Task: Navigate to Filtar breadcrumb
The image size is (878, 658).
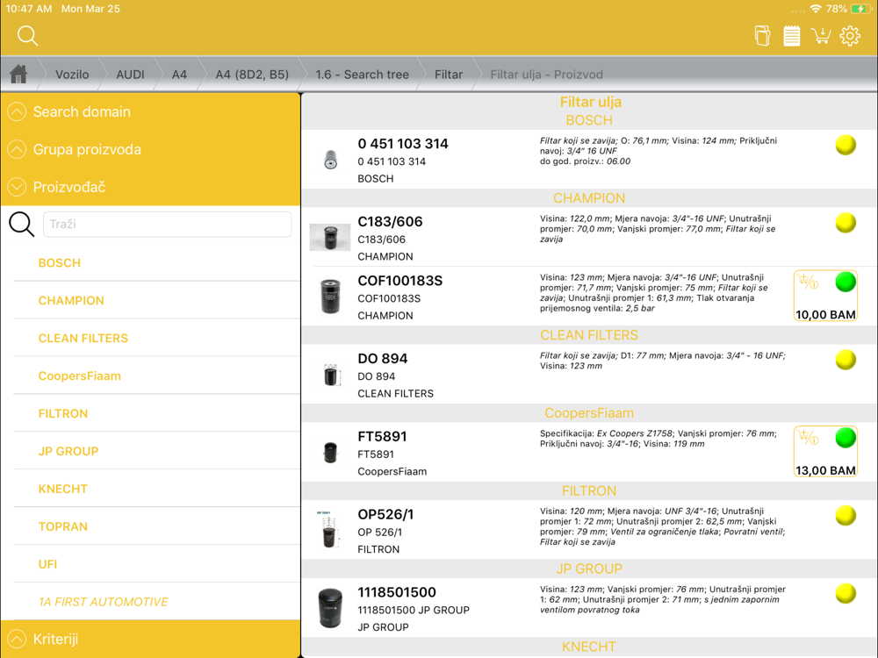Action: [449, 75]
